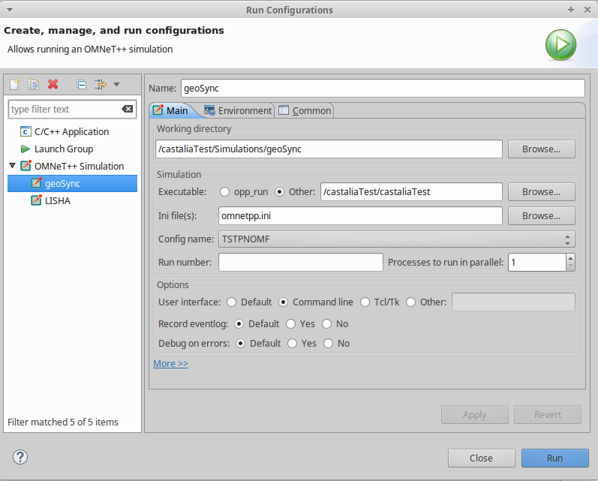Delete selected launch configuration with red X
The image size is (598, 481).
(x=53, y=84)
